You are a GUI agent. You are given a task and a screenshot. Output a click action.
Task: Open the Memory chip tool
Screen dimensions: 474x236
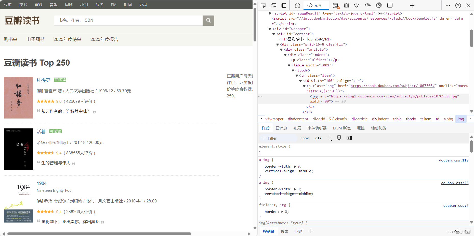pyautogui.click(x=379, y=5)
